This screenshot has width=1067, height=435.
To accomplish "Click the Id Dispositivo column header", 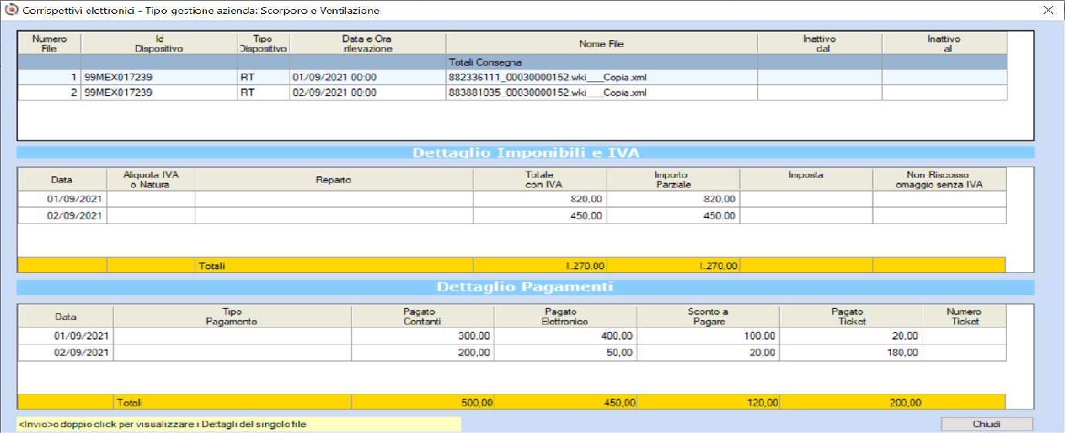I will (x=158, y=43).
